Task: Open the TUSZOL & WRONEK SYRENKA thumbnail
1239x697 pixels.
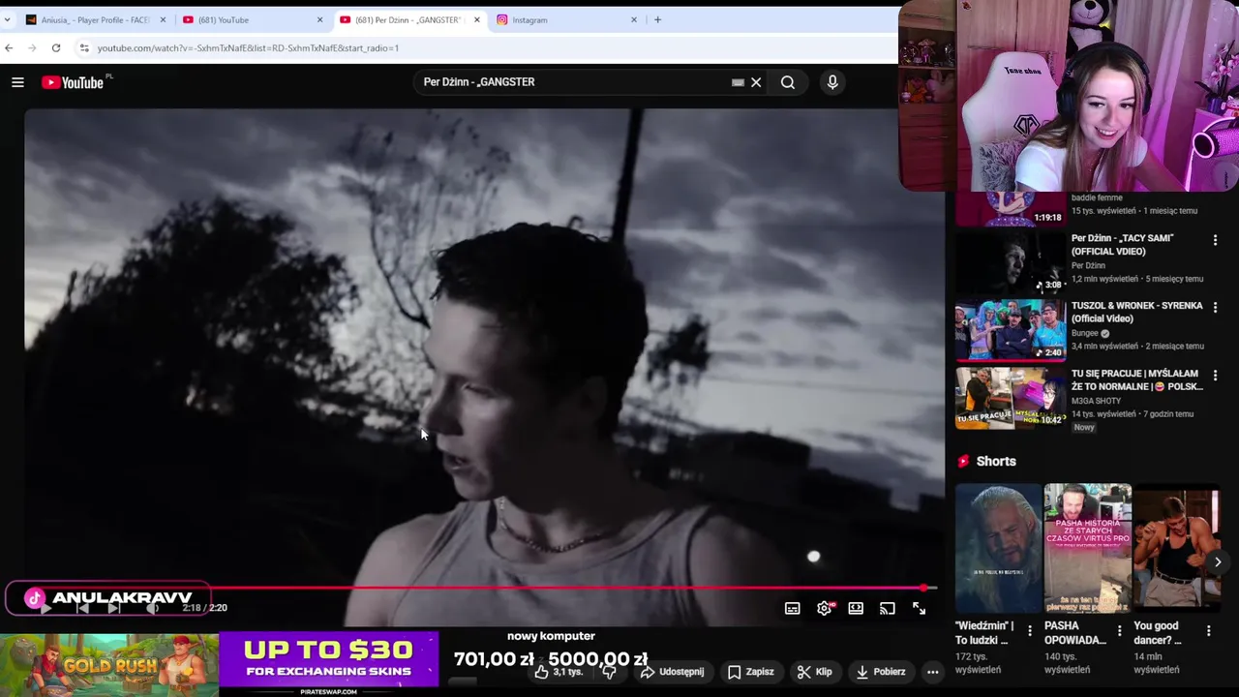Action: [1011, 329]
